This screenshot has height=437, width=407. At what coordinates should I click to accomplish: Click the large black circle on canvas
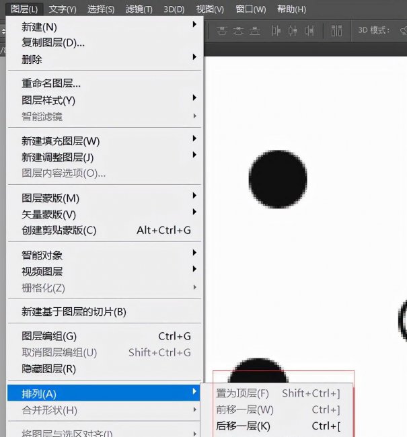(x=278, y=180)
